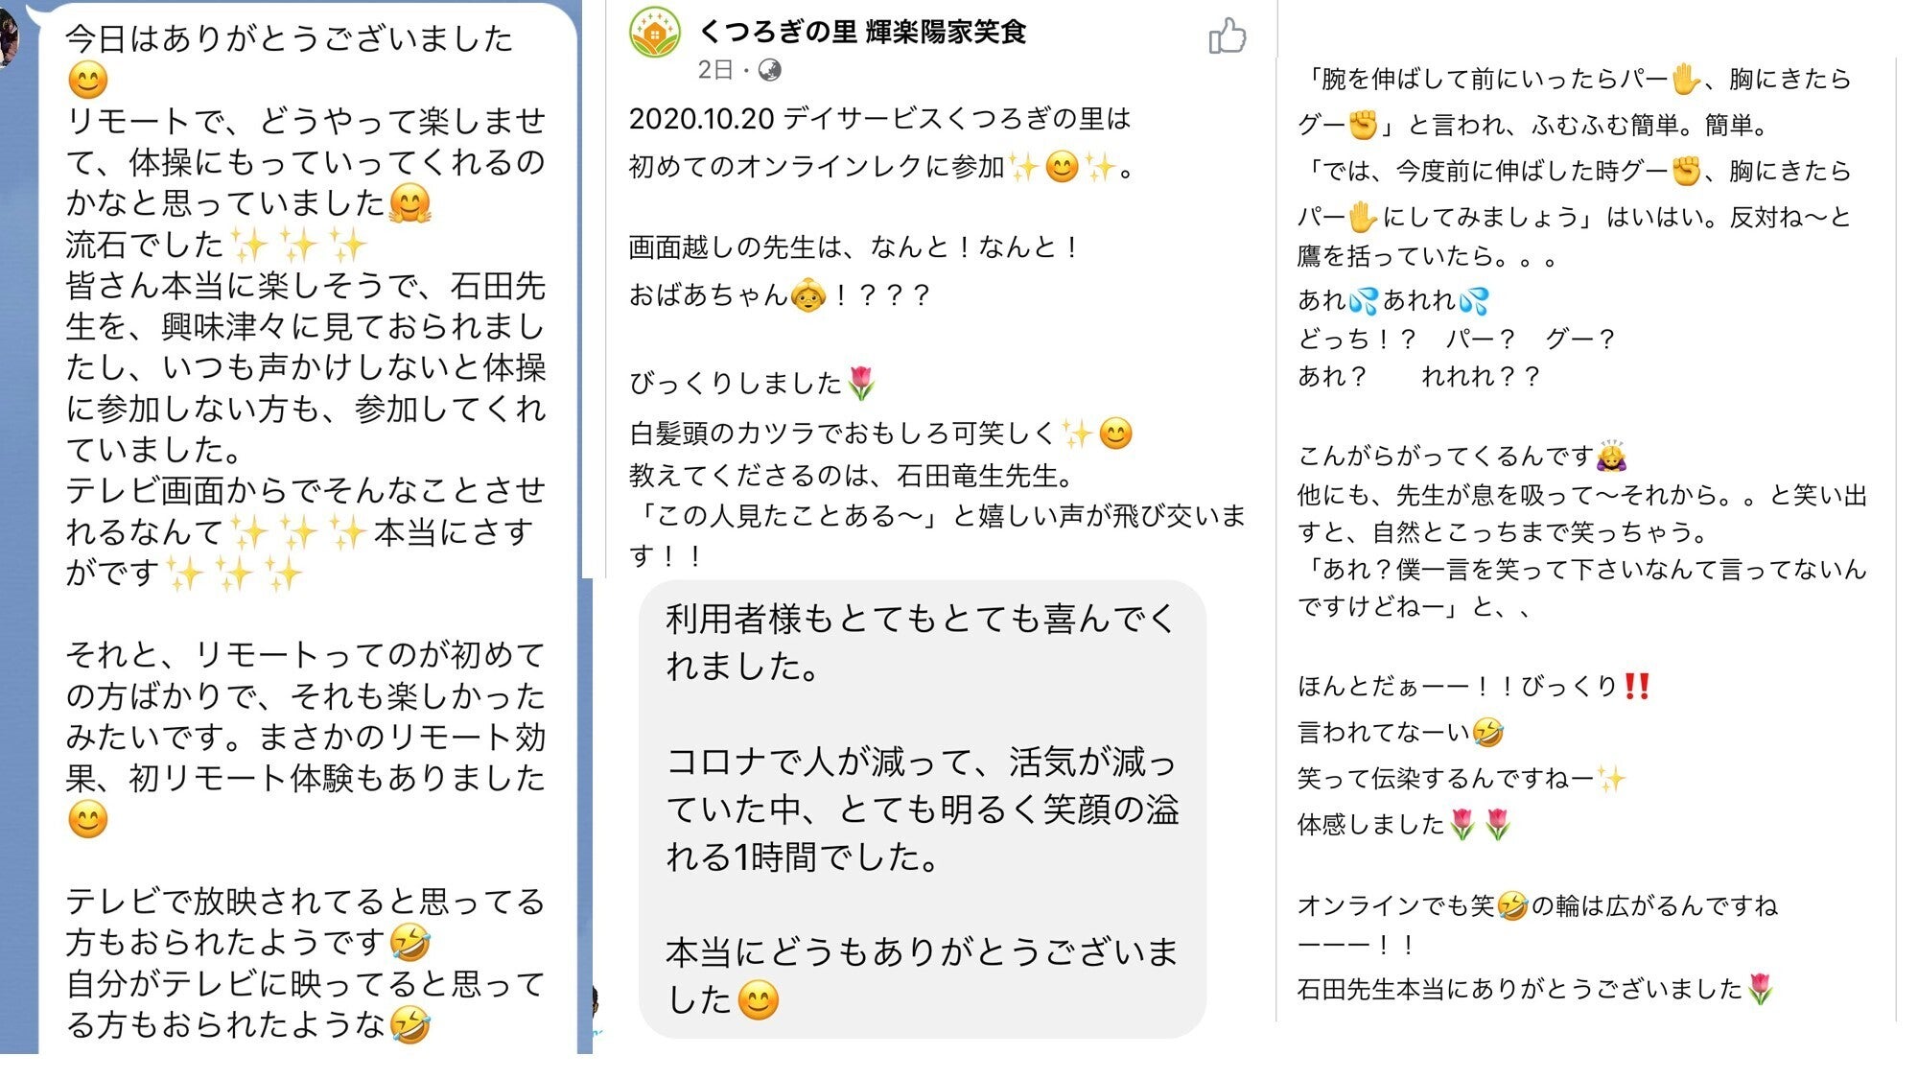
Task: Click the tulip emoji after びっくりしました
Action: (x=861, y=384)
